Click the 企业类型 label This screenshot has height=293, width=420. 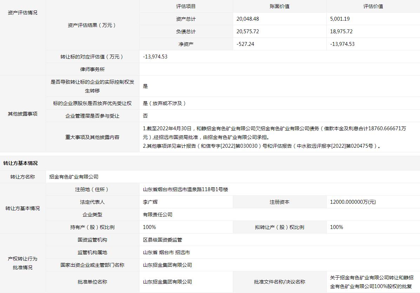click(x=92, y=215)
